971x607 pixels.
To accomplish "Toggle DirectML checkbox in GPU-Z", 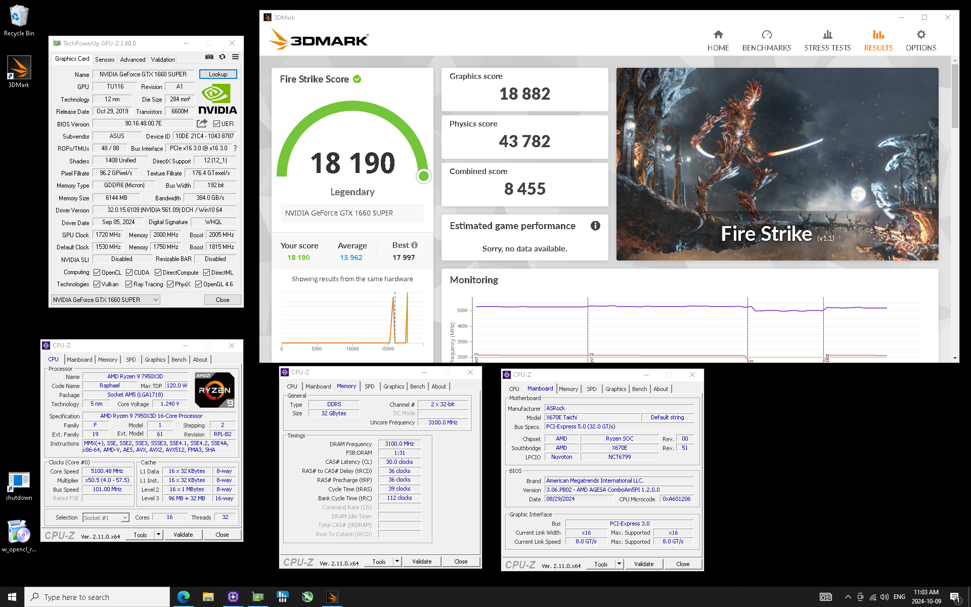I will (x=206, y=273).
